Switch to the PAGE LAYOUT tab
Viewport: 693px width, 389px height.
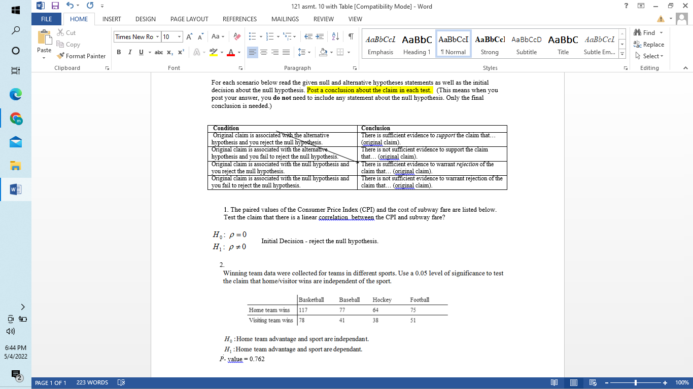tap(189, 19)
